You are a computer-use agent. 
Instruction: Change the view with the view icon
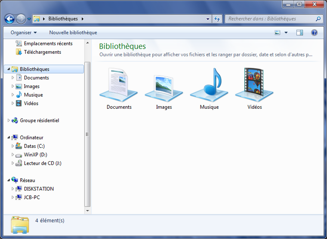(278, 33)
